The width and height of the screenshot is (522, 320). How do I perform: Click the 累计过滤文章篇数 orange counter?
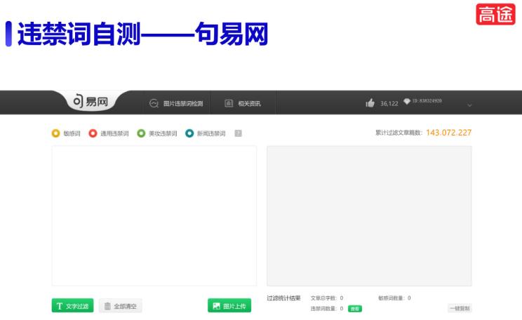click(448, 133)
